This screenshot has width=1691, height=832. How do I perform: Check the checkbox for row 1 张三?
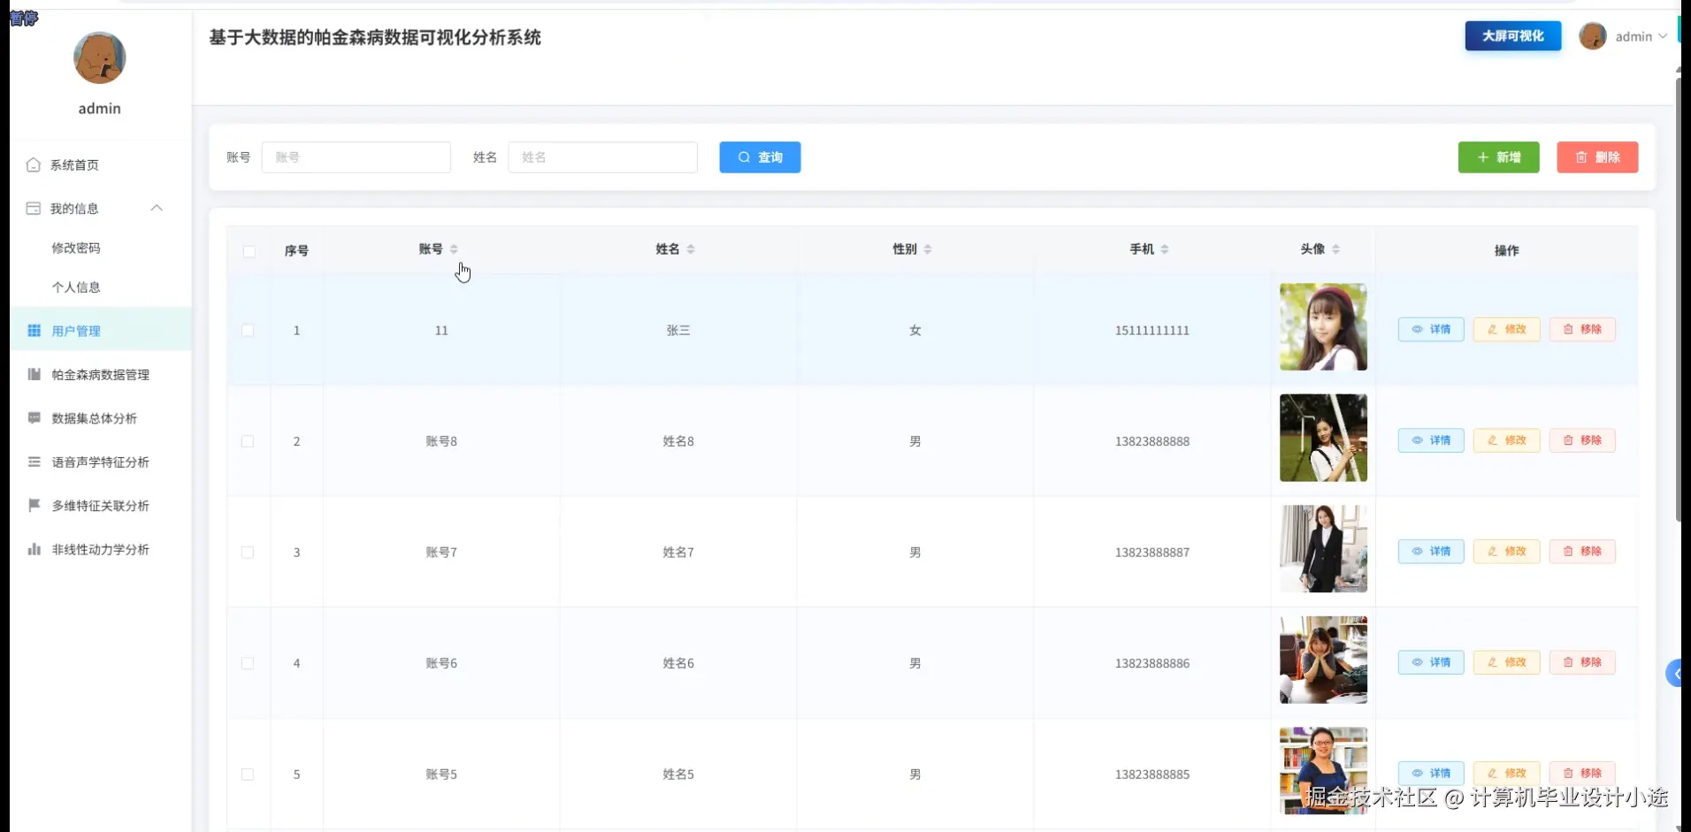tap(249, 331)
